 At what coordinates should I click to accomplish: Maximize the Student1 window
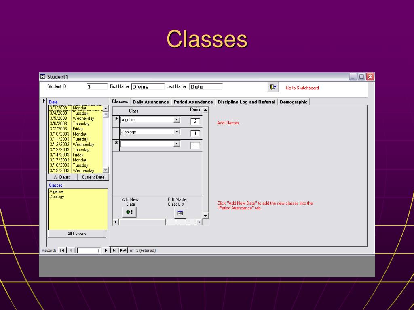tap(362, 77)
